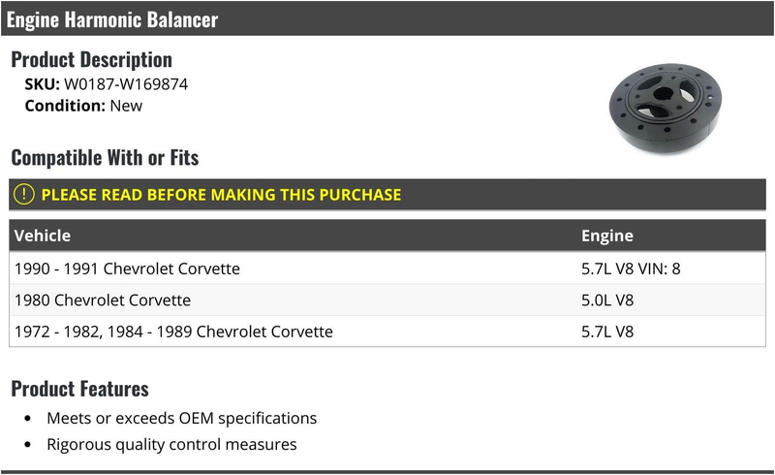Expand the PLEASE READ BEFORE MAKING THIS PURCHASE banner
Image resolution: width=775 pixels, height=475 pixels.
[387, 195]
